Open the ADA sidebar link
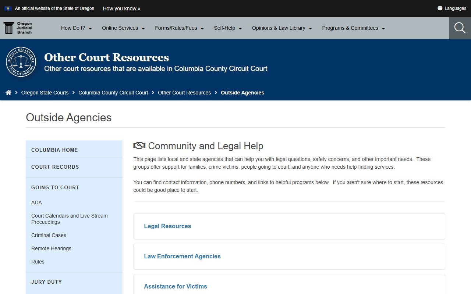This screenshot has width=471, height=294. coord(36,202)
